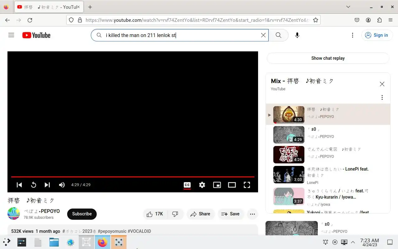Enter full screen mode

click(247, 185)
